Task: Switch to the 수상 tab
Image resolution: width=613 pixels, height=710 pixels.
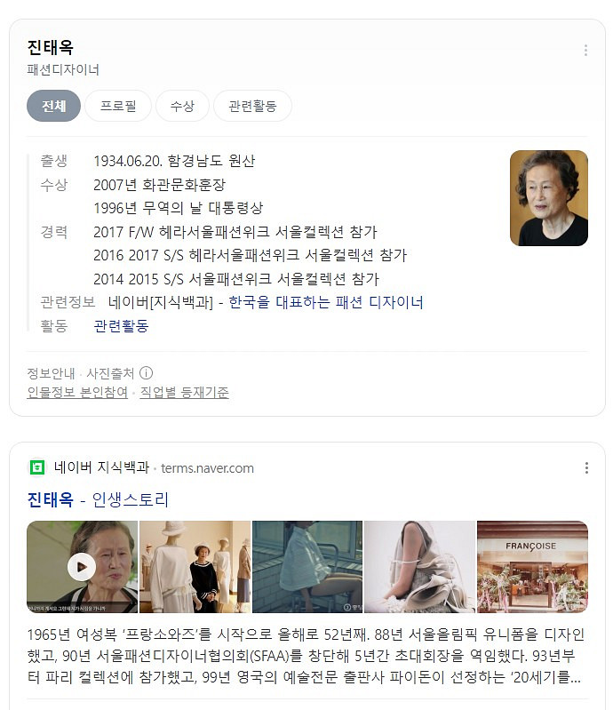Action: click(x=182, y=106)
